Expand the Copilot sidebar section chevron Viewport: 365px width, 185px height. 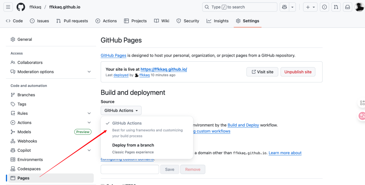[x=89, y=150]
